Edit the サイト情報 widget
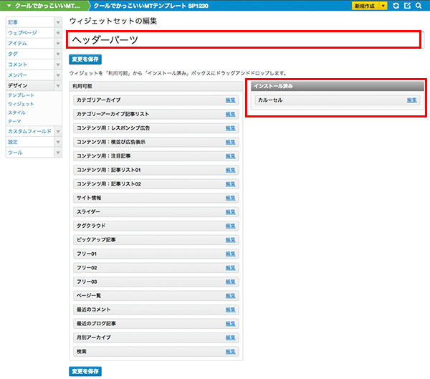430x379 pixels. (230, 198)
